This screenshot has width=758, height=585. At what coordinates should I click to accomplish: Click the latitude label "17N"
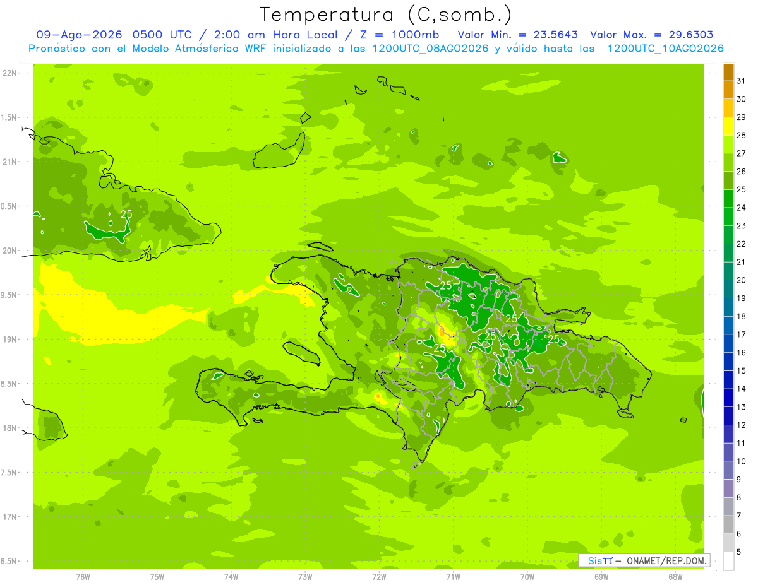click(10, 517)
